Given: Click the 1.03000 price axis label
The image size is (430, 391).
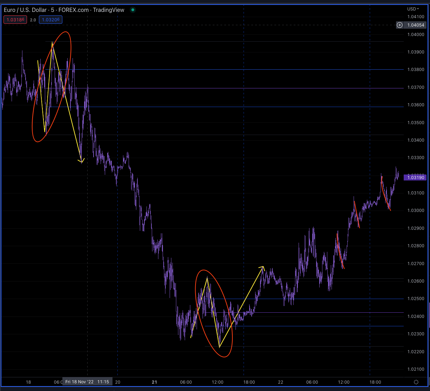Looking at the screenshot, I should point(416,210).
